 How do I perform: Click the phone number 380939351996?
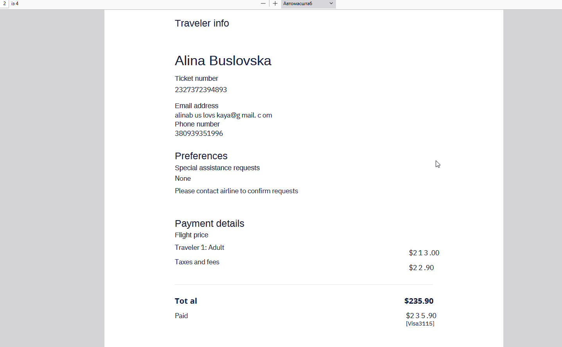(x=199, y=133)
